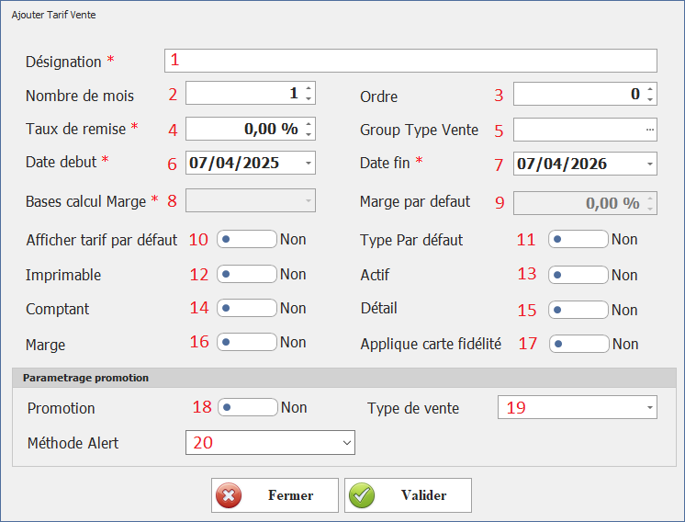
Task: Toggle the Imprimable switch
Action: point(246,275)
